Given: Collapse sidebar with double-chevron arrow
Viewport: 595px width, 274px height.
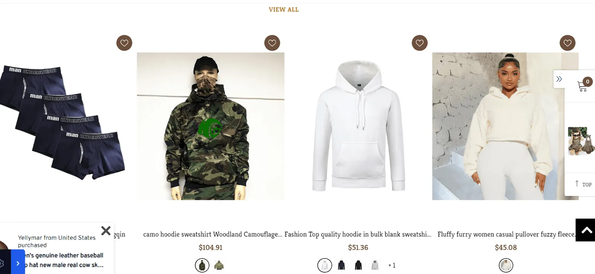Looking at the screenshot, I should [559, 79].
